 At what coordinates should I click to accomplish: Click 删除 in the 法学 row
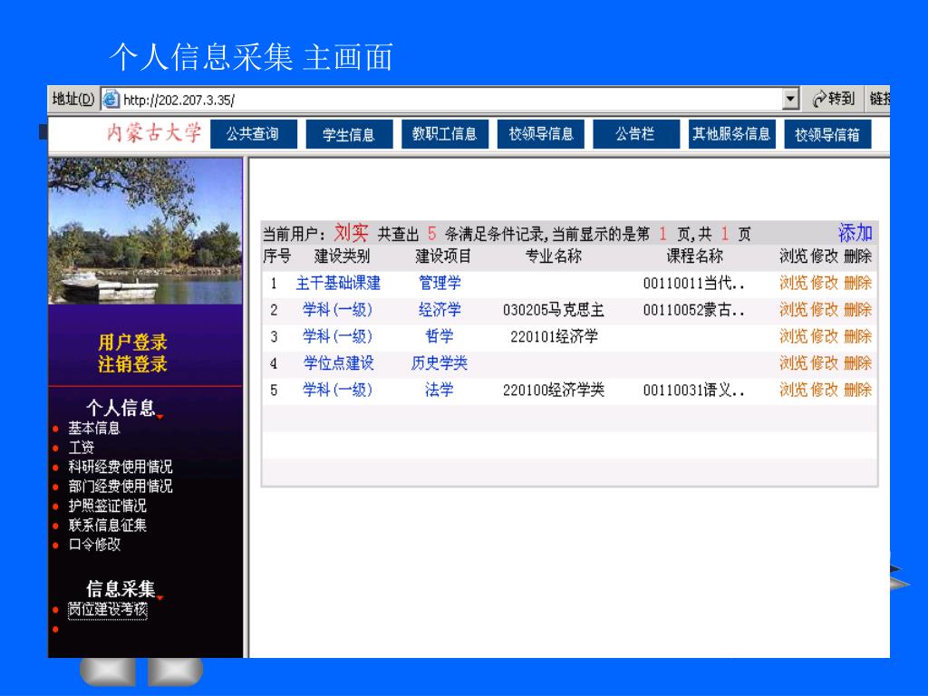(x=857, y=390)
